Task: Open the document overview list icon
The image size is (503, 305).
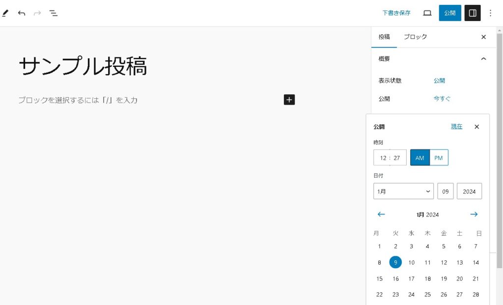Action: pos(54,13)
